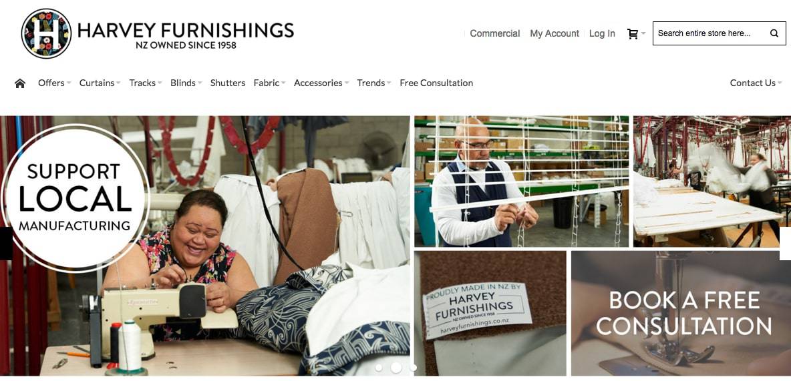Go to previous slide with left arrow

pos(6,244)
